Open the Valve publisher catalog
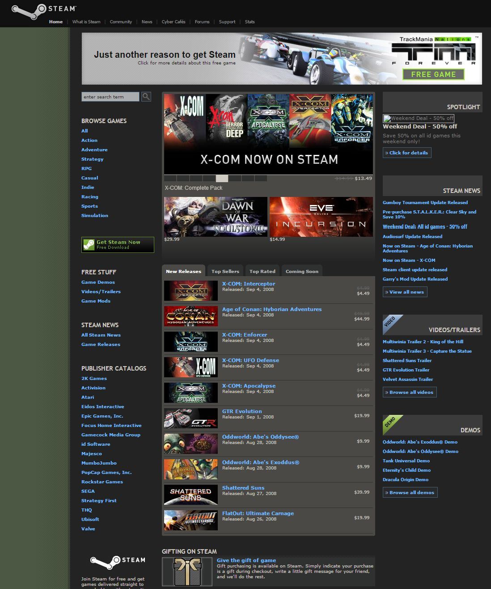This screenshot has width=491, height=589. [88, 529]
